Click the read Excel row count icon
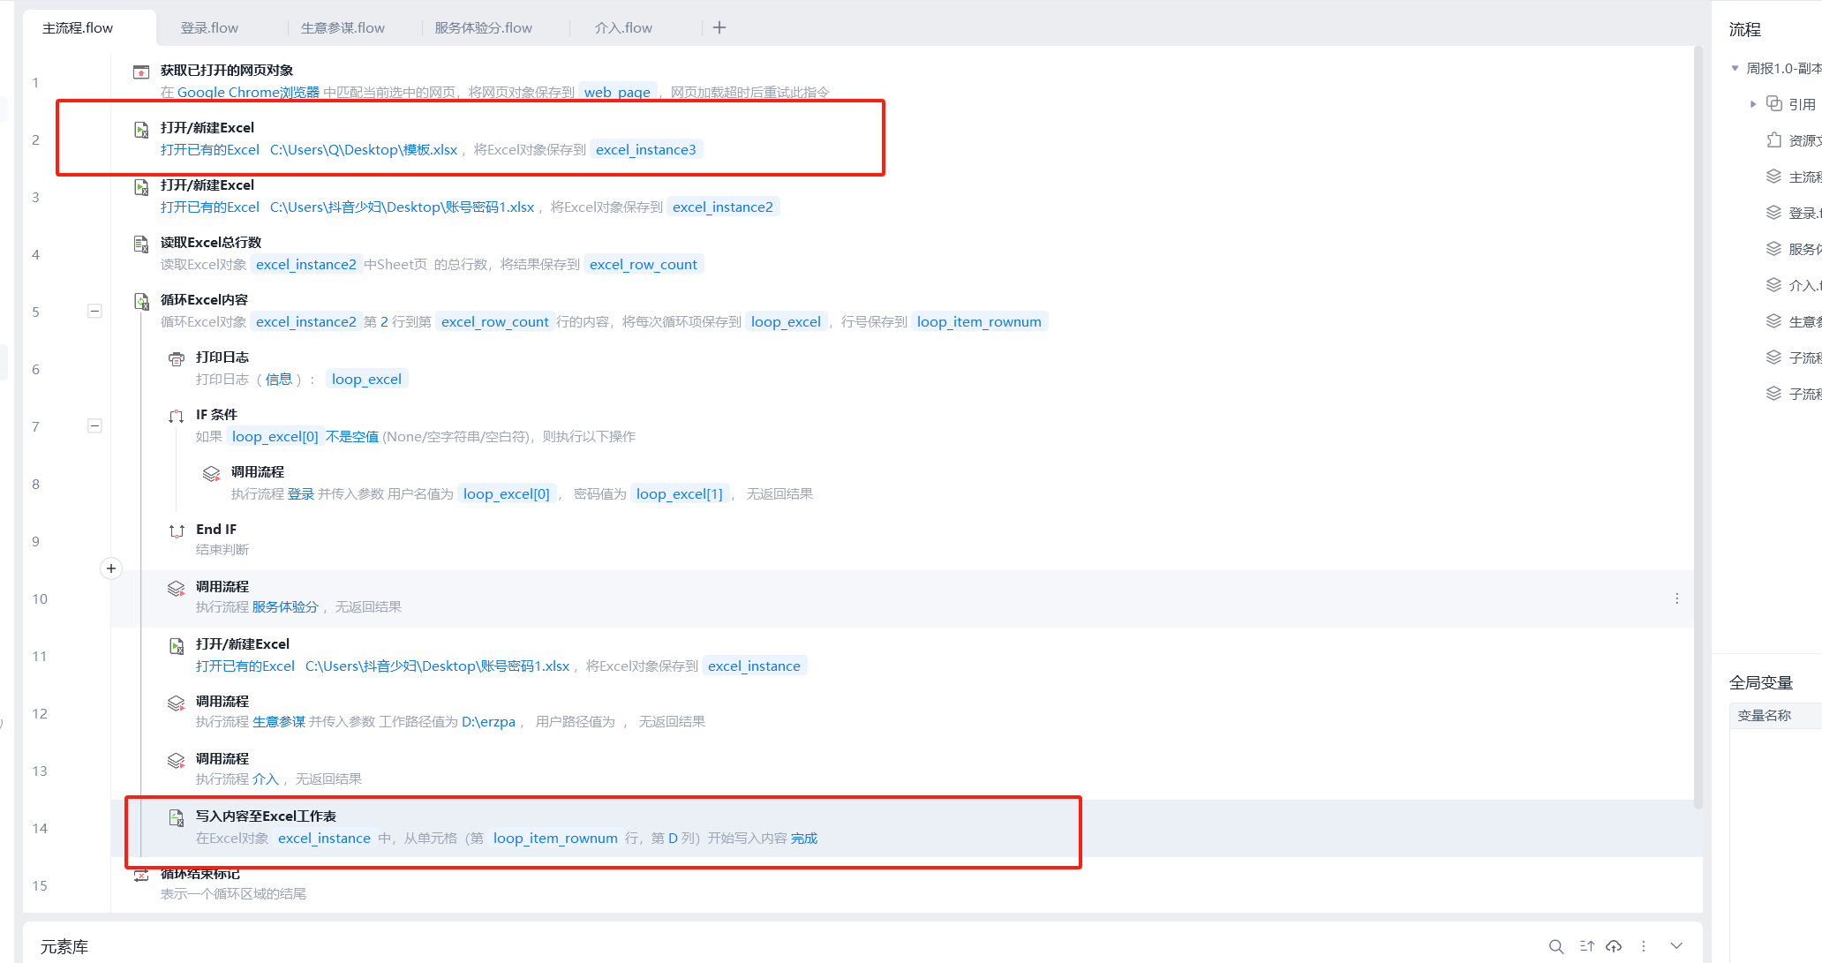Screen dimensions: 1822x963 click(x=141, y=244)
